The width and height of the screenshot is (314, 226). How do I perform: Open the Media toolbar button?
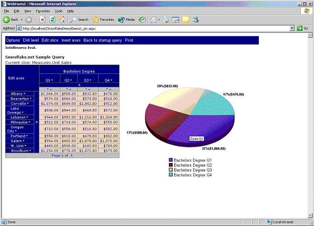(x=126, y=19)
